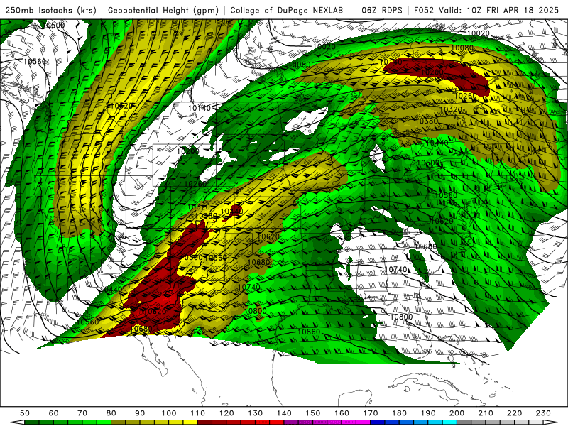Click the 140 value on the legend
Viewport: 568px width, 426px height.
pos(284,413)
